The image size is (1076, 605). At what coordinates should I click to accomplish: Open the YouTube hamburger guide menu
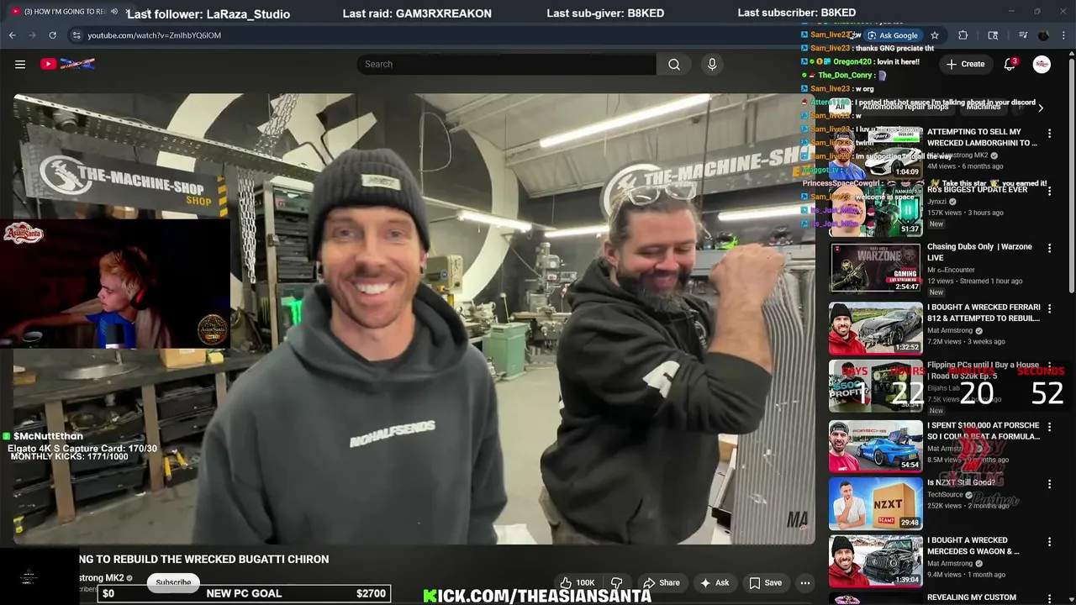click(20, 64)
